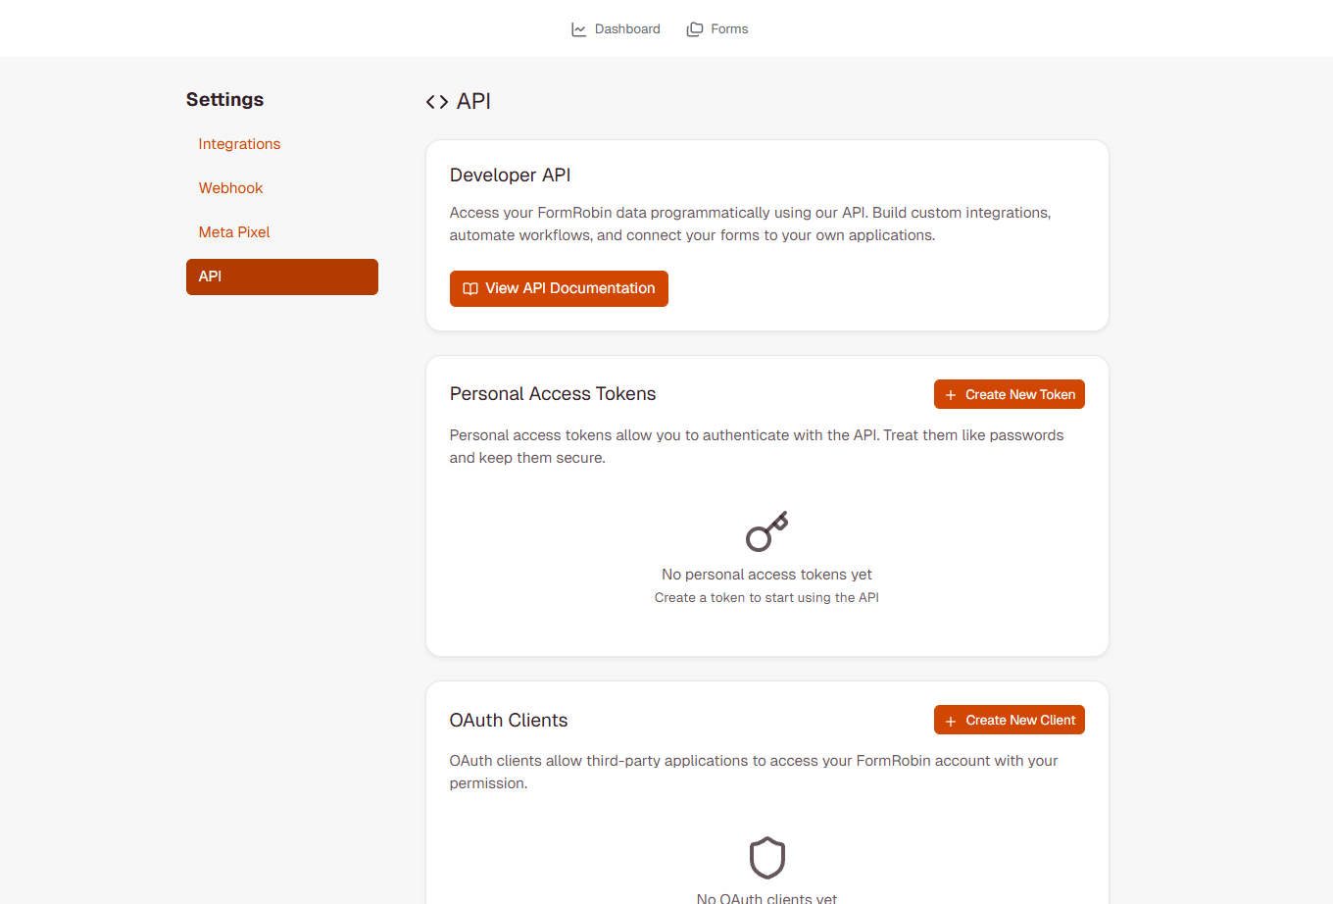
Task: Click the shield icon in OAuth Clients section
Action: click(x=766, y=857)
